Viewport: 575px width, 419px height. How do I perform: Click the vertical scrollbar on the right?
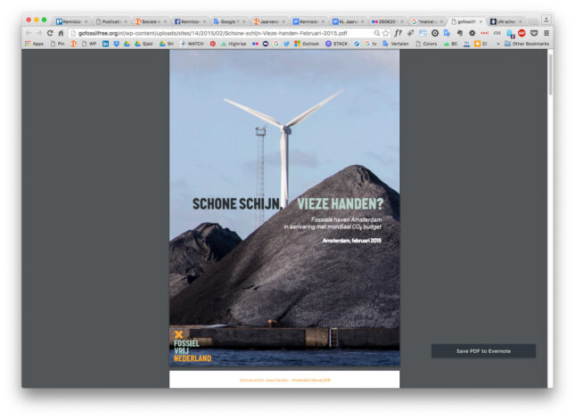pyautogui.click(x=549, y=76)
